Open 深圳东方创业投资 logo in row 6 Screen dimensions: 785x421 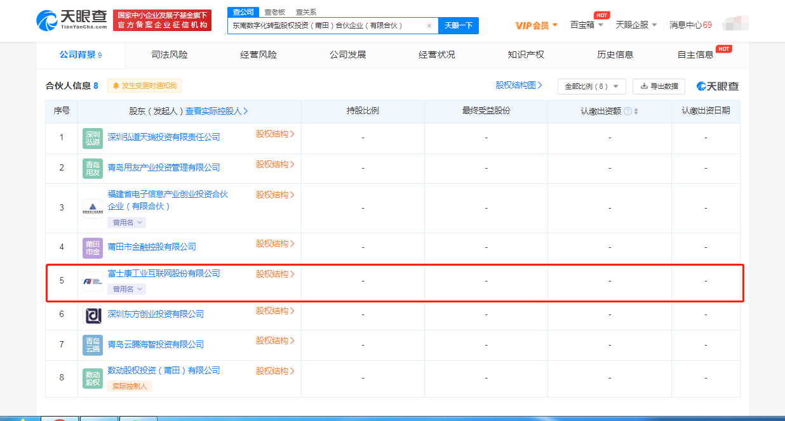[93, 315]
